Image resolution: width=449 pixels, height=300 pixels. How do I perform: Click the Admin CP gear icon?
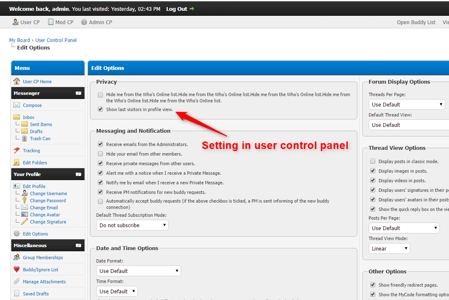pos(84,22)
